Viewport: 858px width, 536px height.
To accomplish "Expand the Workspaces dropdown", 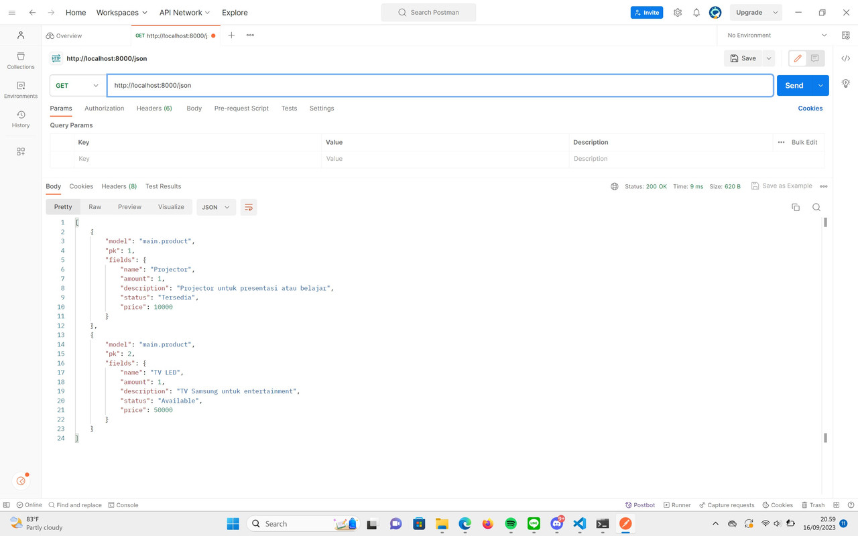I will click(x=121, y=13).
